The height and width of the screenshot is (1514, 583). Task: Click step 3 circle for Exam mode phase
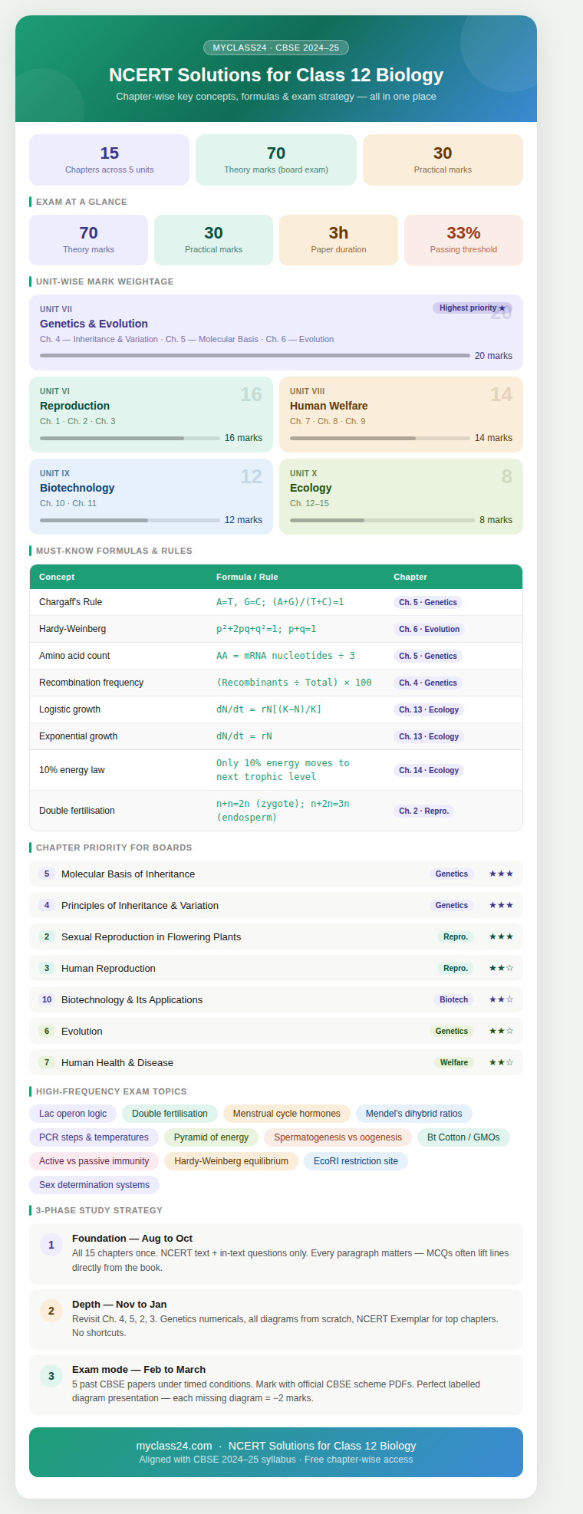coord(51,1376)
